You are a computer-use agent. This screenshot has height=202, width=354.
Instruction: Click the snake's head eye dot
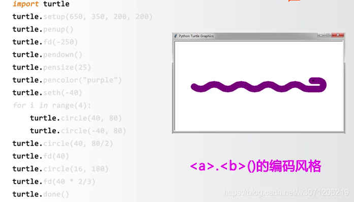[x=313, y=81]
